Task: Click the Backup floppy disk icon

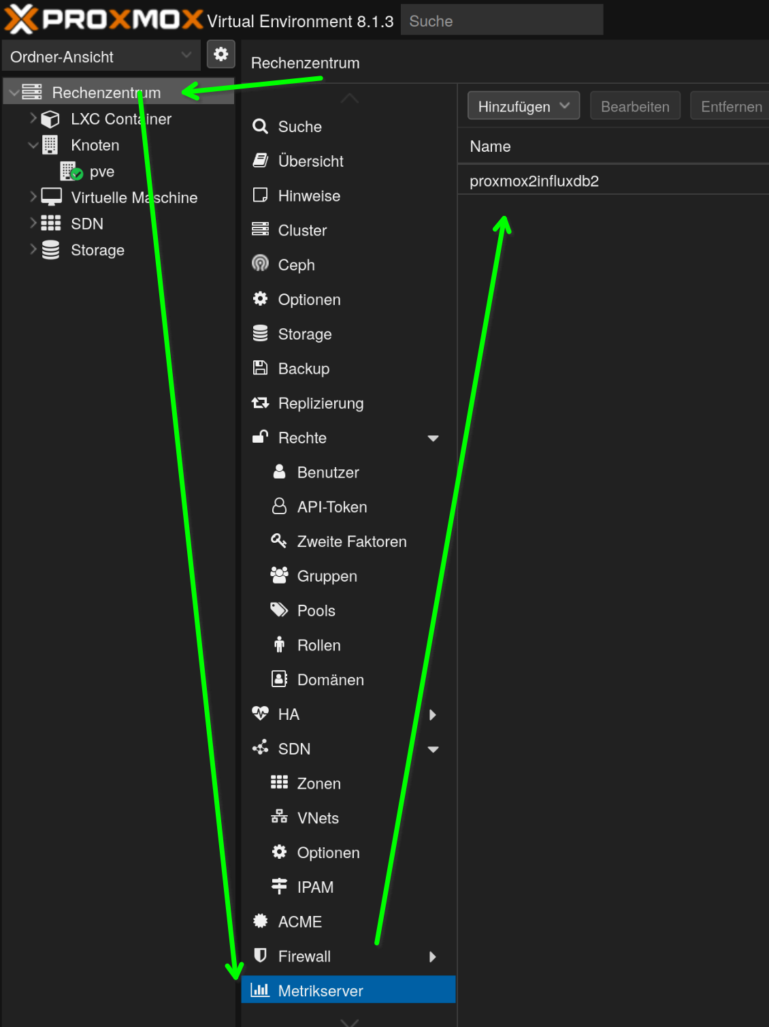Action: [x=260, y=368]
